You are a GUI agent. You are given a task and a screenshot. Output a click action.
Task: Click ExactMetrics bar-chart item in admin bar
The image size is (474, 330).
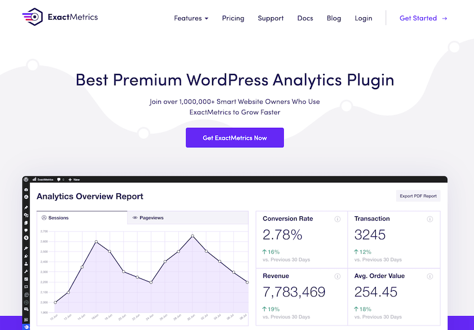coord(43,179)
